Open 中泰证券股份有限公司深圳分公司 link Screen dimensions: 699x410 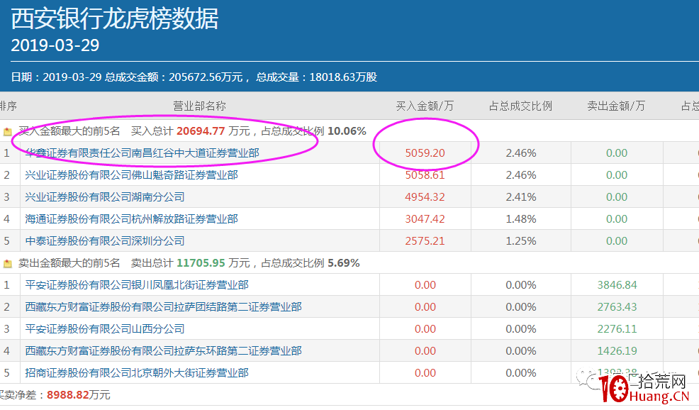99,241
